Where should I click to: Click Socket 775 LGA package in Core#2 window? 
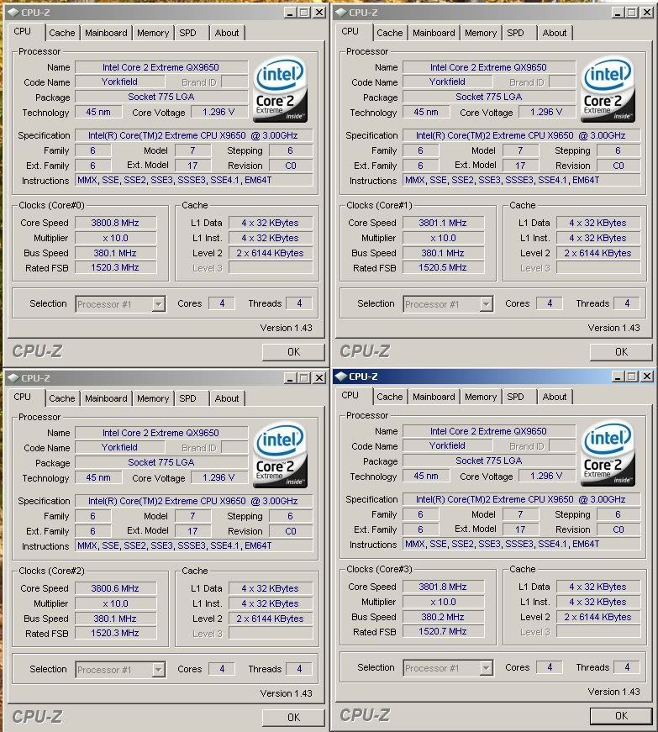click(x=161, y=462)
